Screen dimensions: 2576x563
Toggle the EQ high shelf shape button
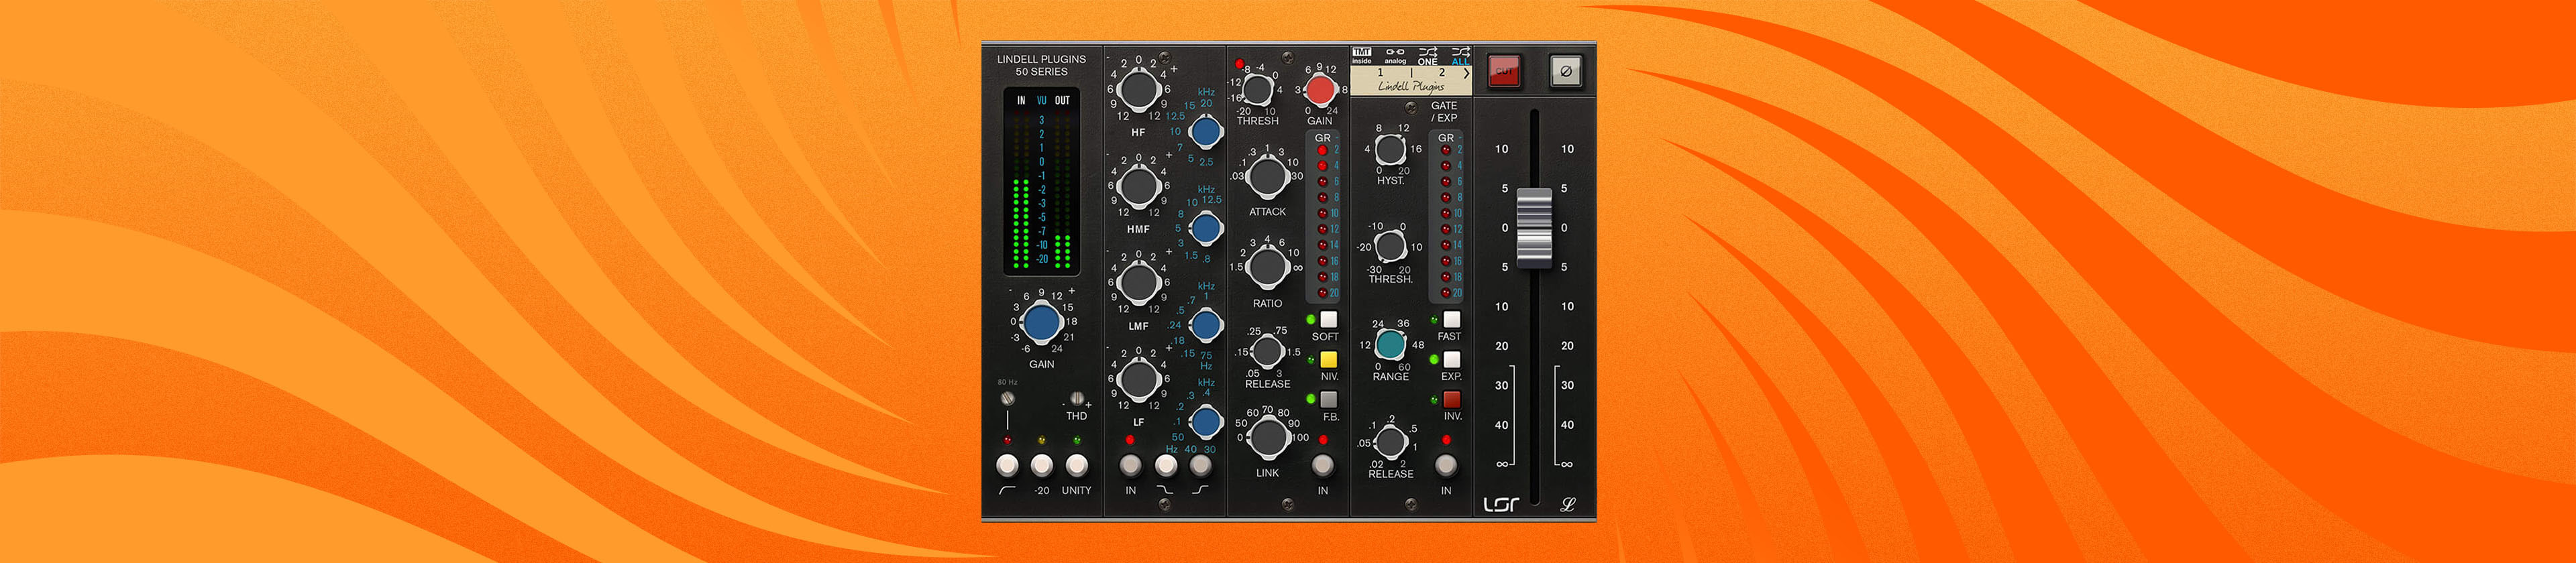click(1200, 465)
